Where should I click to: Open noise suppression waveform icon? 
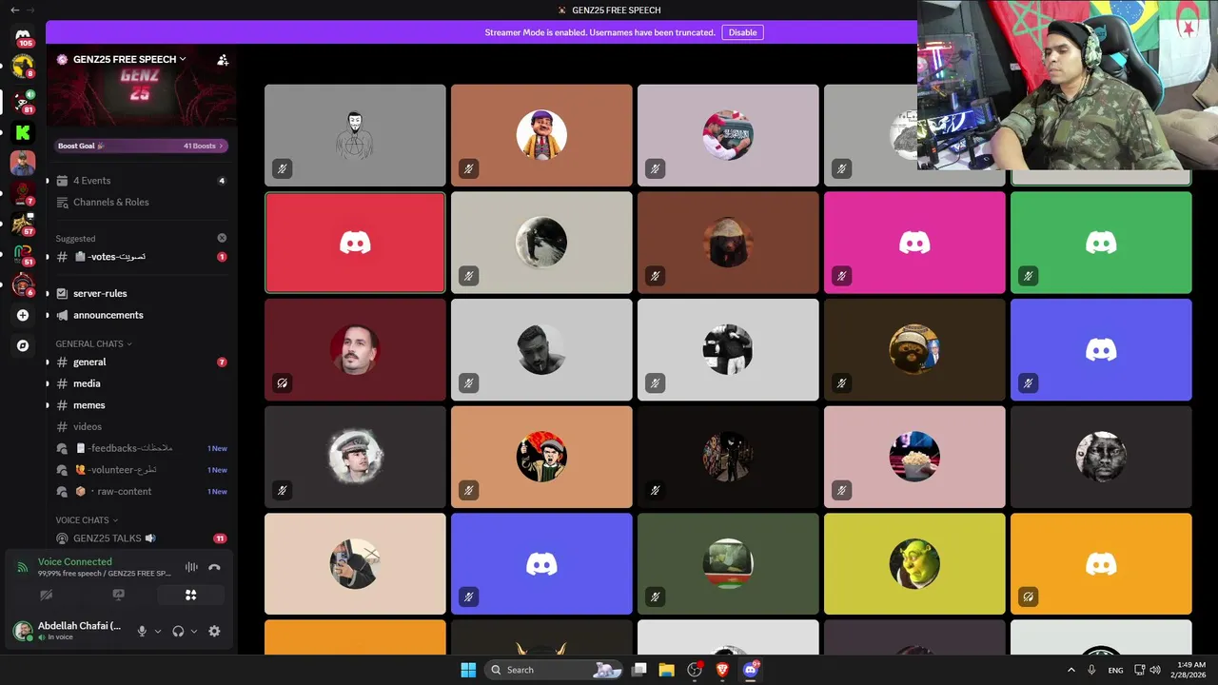click(x=191, y=567)
